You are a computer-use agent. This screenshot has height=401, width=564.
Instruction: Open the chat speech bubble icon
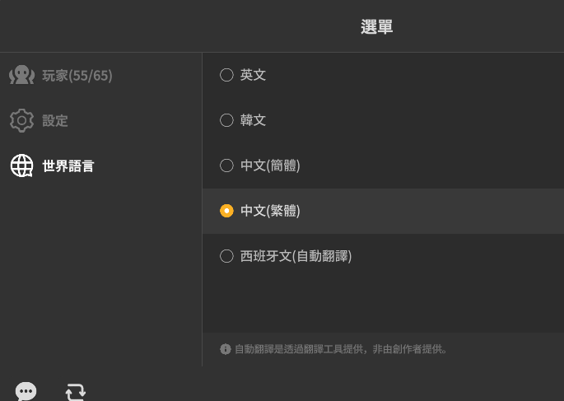click(26, 391)
